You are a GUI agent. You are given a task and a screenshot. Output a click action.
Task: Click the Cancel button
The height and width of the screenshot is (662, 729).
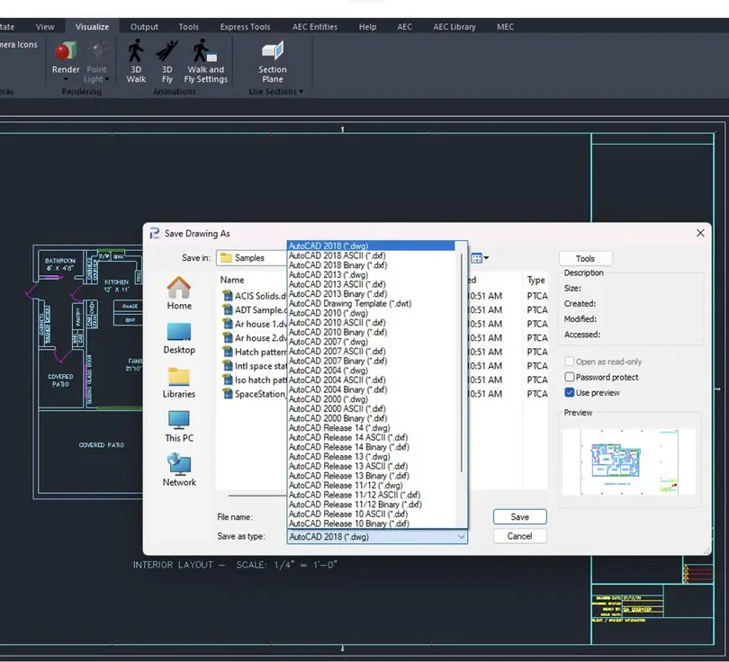[x=520, y=536]
